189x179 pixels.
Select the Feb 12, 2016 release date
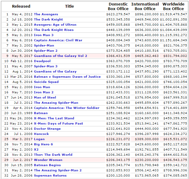(22, 61)
